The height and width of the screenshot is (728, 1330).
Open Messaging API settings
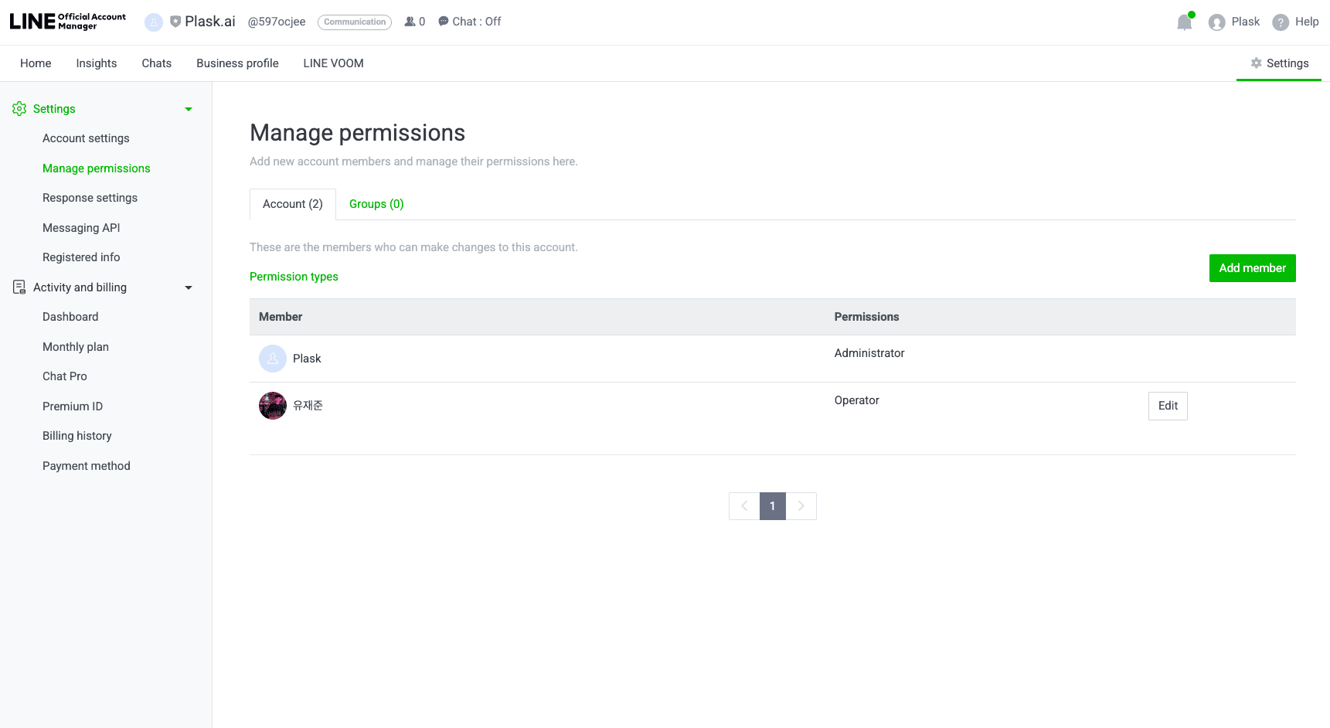tap(81, 228)
